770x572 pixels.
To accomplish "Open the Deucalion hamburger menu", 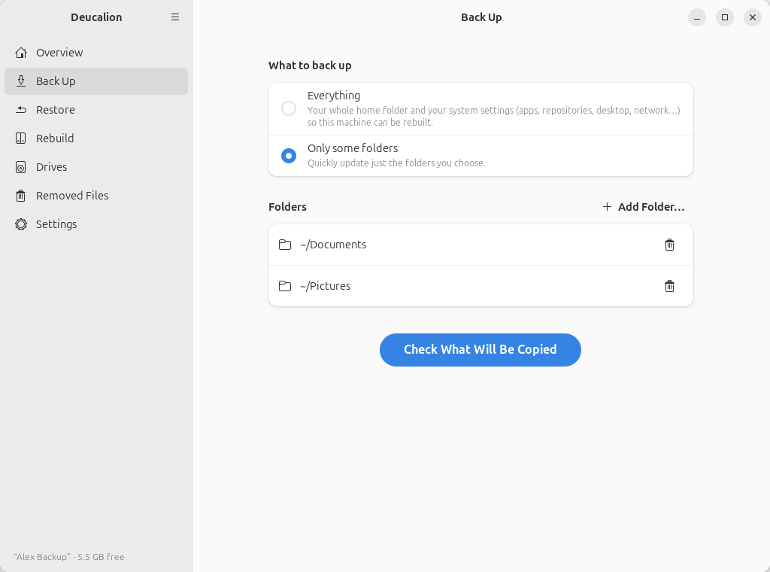I will click(174, 17).
